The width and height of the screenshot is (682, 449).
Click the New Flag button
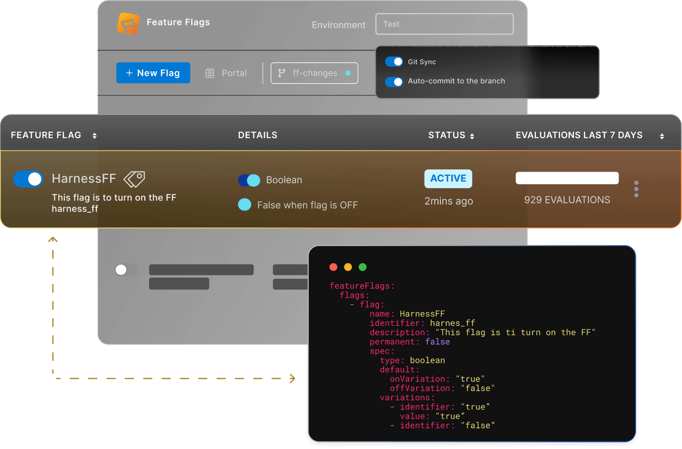click(x=153, y=73)
